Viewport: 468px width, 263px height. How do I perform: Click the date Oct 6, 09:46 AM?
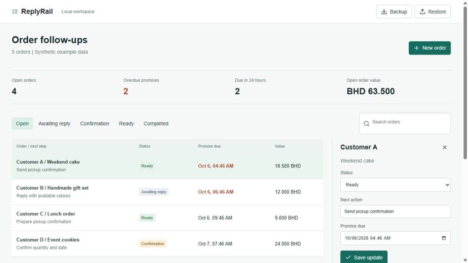click(215, 218)
